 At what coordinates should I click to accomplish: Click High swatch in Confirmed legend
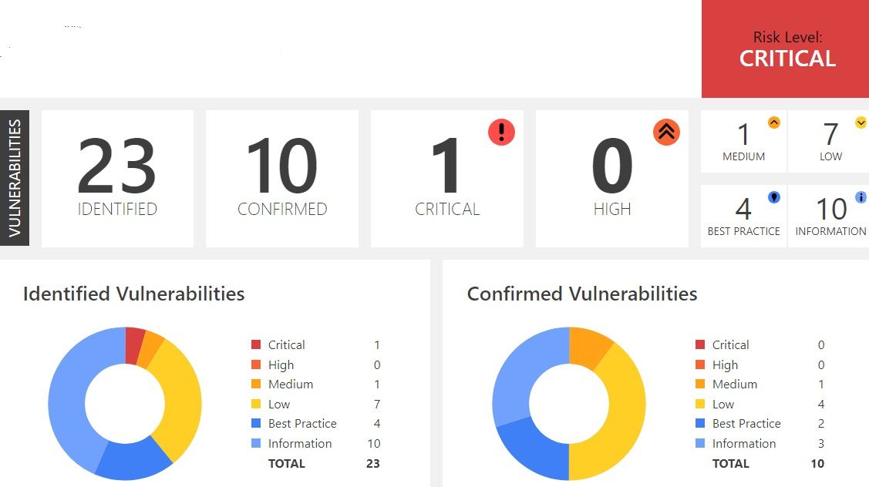pos(700,364)
